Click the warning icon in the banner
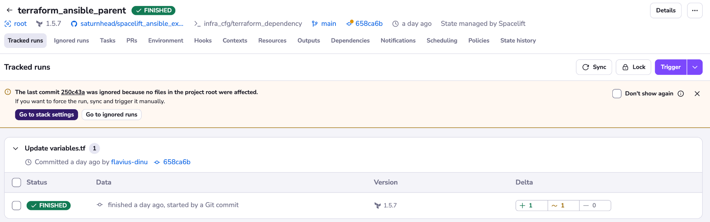 [x=8, y=92]
